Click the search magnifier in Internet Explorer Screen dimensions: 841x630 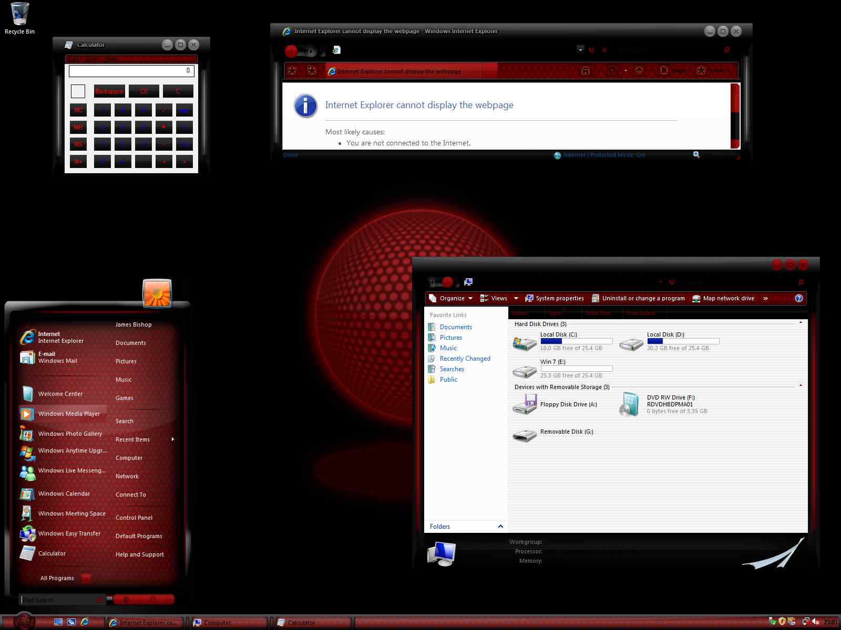(727, 50)
